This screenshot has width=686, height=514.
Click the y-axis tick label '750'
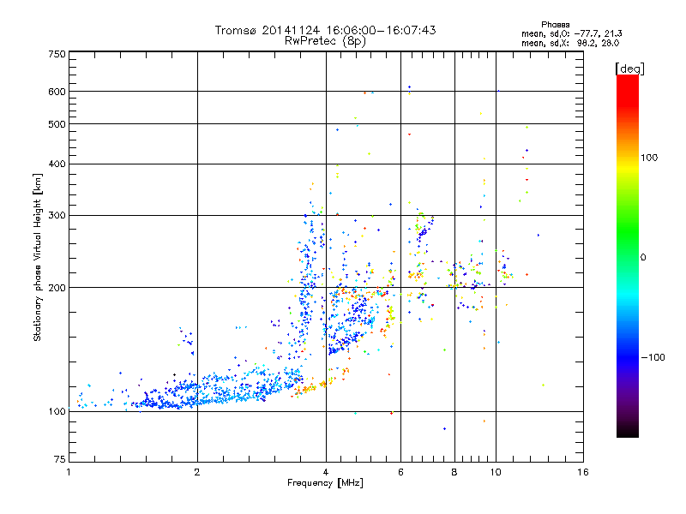point(57,54)
